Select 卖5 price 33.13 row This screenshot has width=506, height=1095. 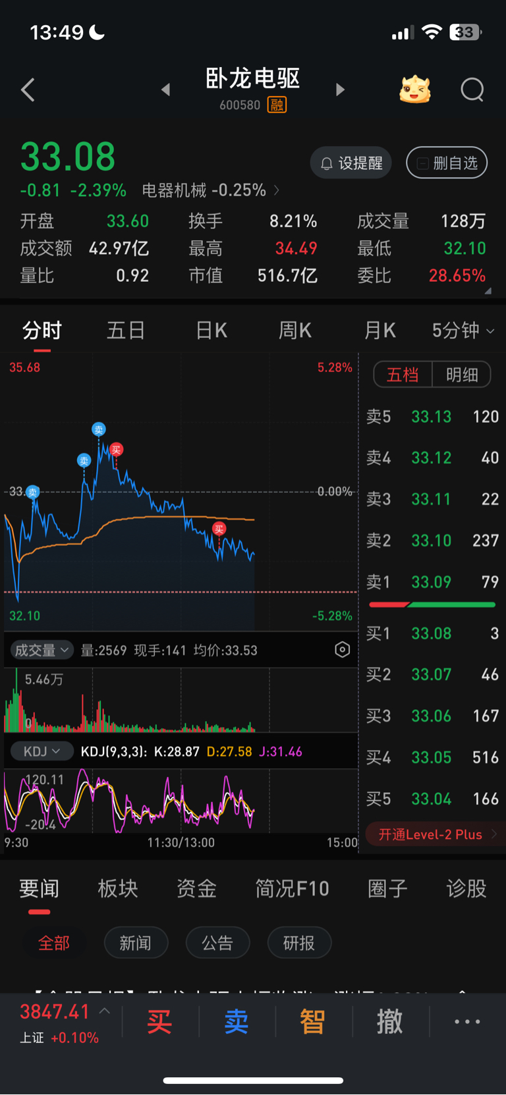pos(432,417)
